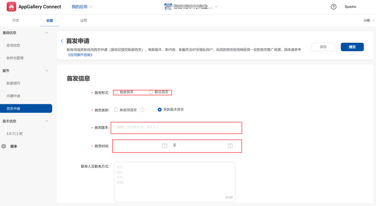Click the 首发信息 heading text
The height and width of the screenshot is (206, 376).
(78, 79)
